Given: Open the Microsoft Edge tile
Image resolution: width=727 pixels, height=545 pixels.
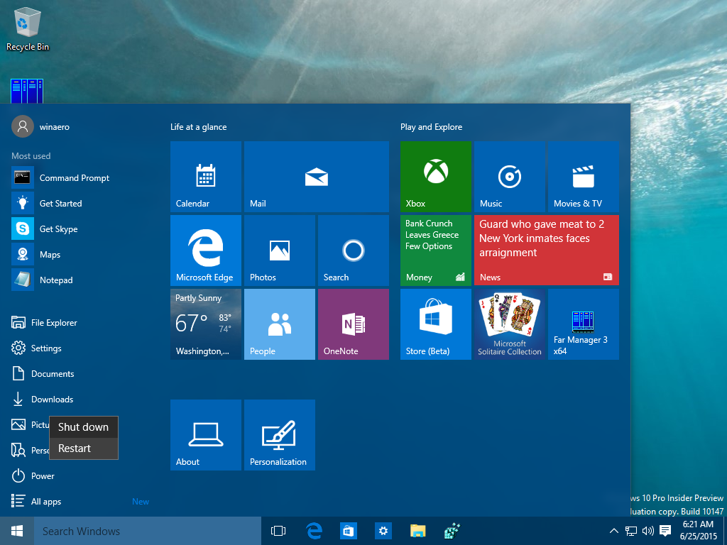Looking at the screenshot, I should 205,250.
